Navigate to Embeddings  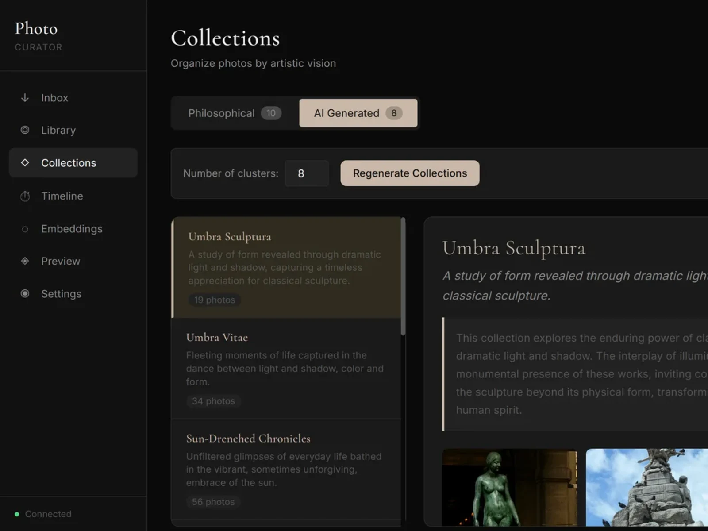pos(73,228)
